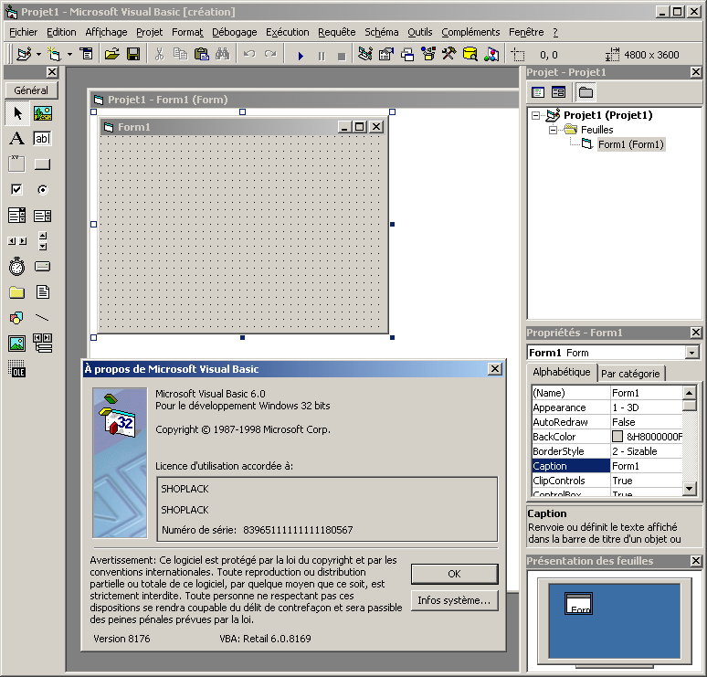Open Visual Component Manager icon
This screenshot has width=707, height=677.
[x=491, y=55]
